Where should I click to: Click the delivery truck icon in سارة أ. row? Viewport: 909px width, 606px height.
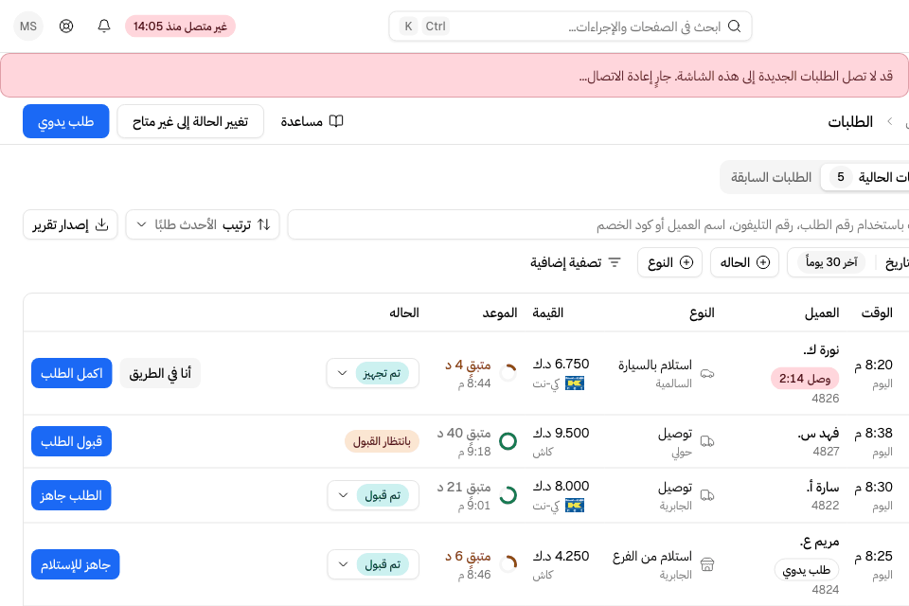coord(707,496)
